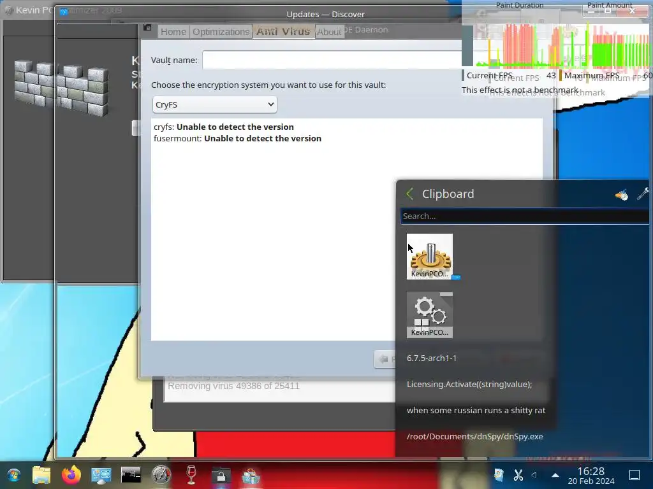Open the speedometer system monitor icon

[161, 475]
